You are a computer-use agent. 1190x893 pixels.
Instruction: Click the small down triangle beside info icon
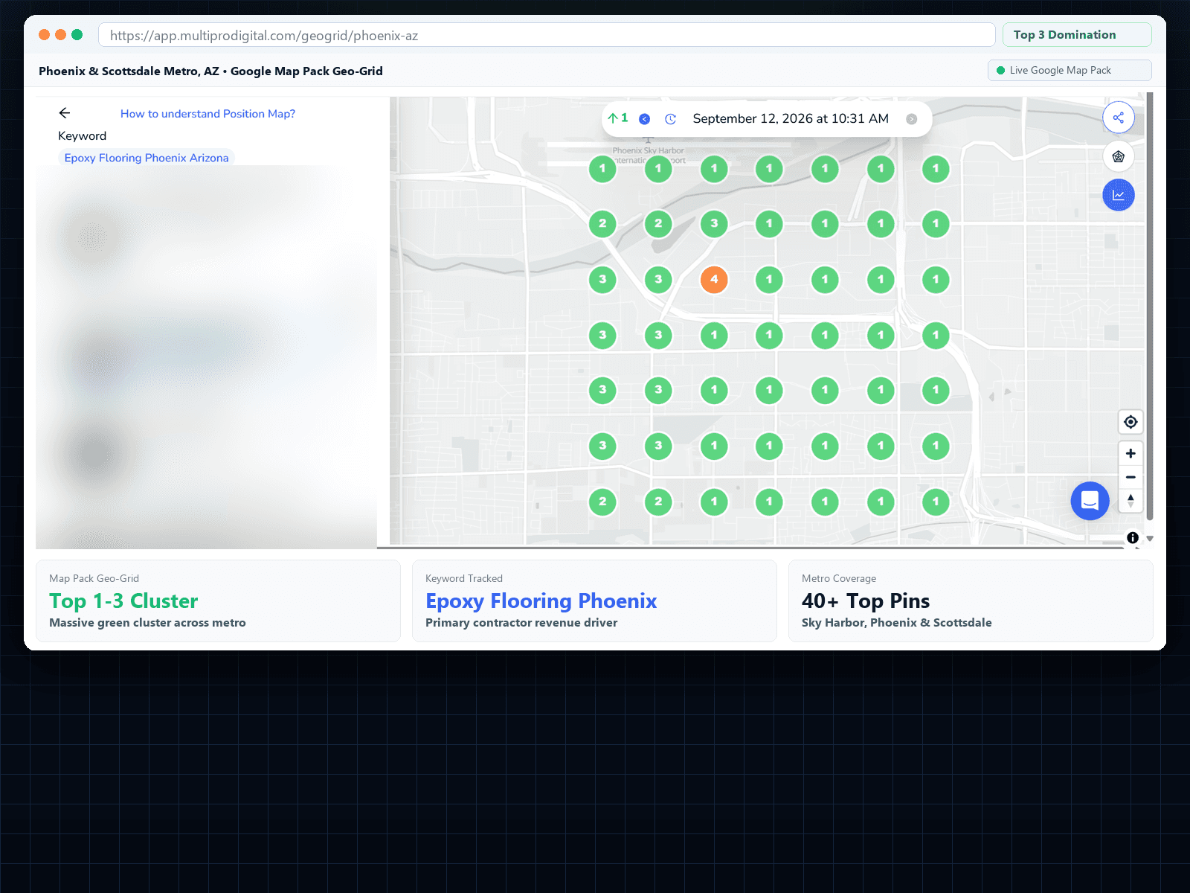[1150, 538]
